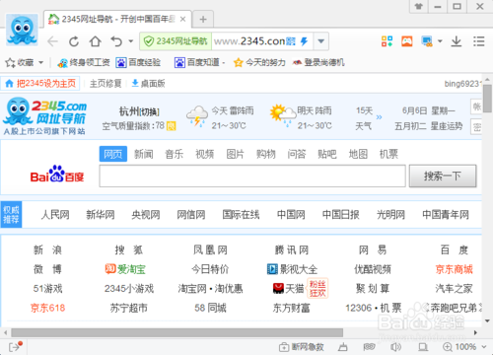Open the 影视大全 link

tap(292, 269)
